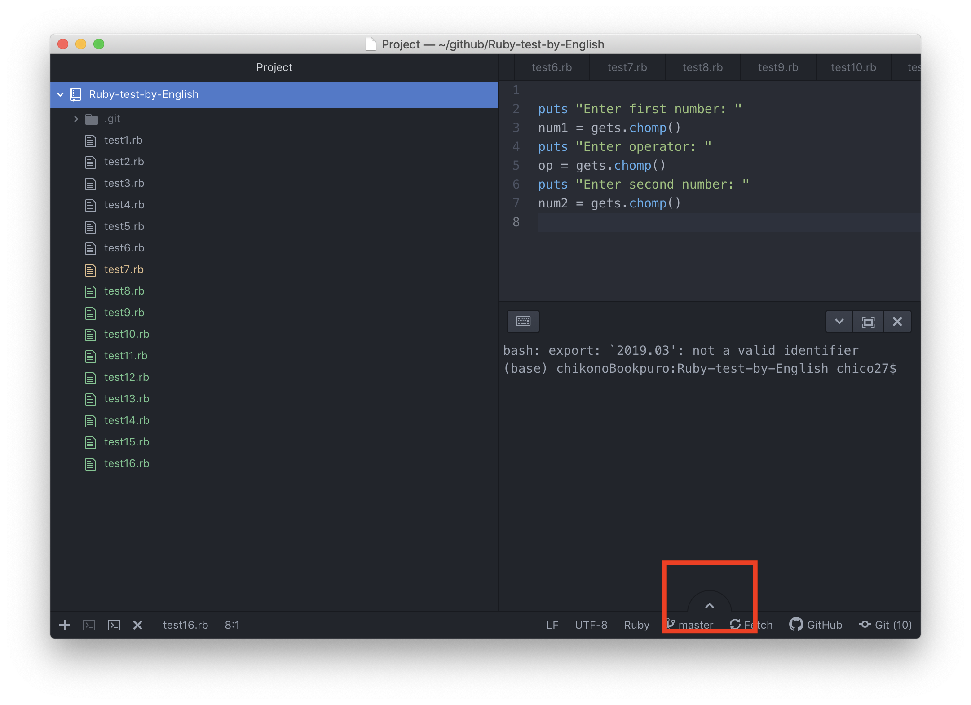Screen dimensions: 971x705
Task: Click the LF line ending indicator
Action: (x=552, y=624)
